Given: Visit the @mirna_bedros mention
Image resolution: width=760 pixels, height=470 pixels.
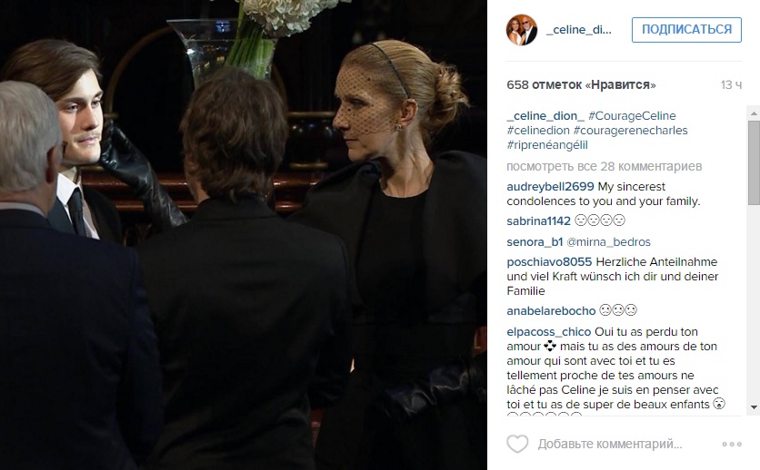Looking at the screenshot, I should click(609, 242).
